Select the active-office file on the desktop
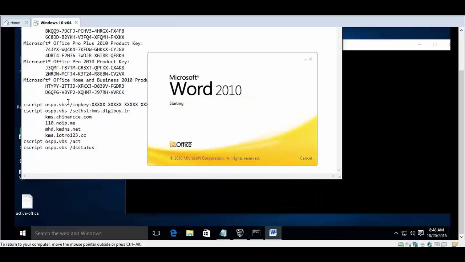Image resolution: width=465 pixels, height=262 pixels. 27,205
